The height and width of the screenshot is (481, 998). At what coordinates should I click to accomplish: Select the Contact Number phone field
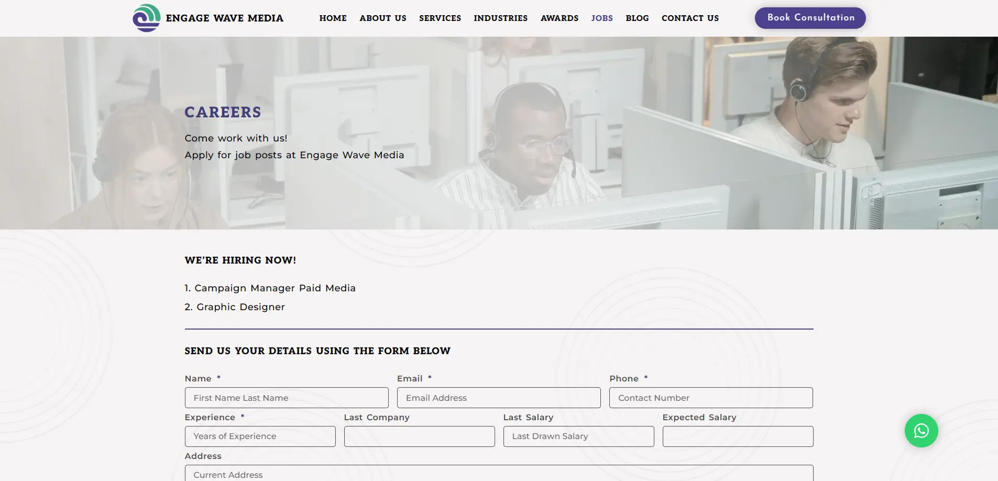(x=711, y=398)
